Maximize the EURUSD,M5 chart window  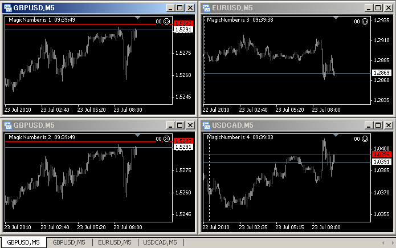coord(378,8)
